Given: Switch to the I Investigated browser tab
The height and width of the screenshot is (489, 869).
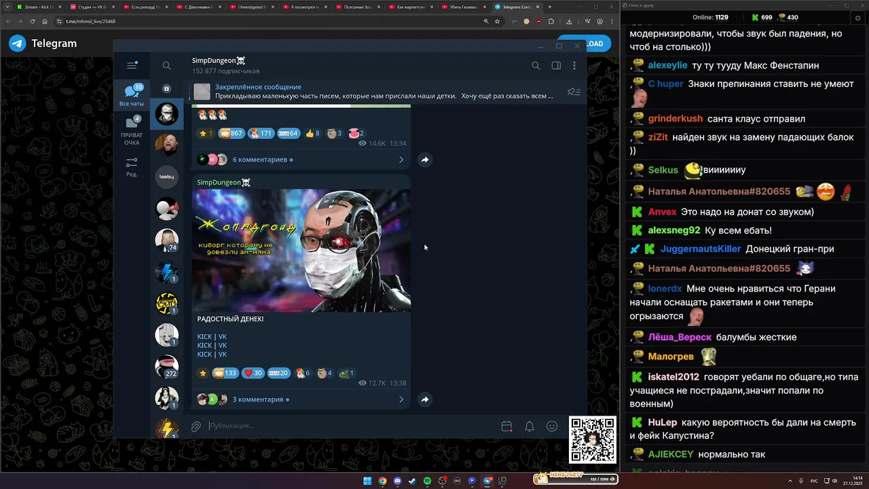Looking at the screenshot, I should [x=253, y=7].
